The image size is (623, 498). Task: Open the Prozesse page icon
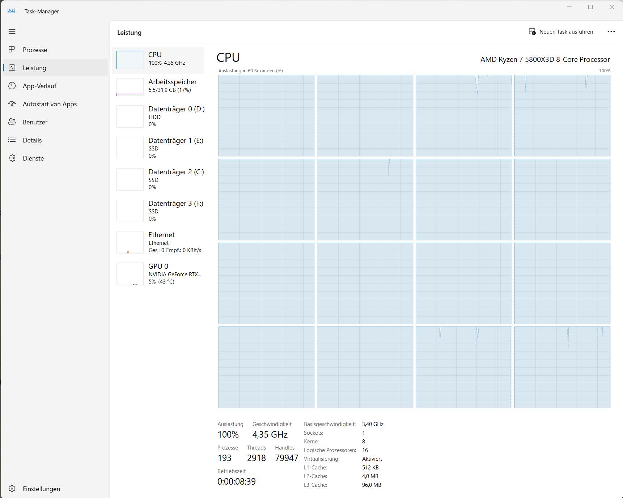point(12,50)
